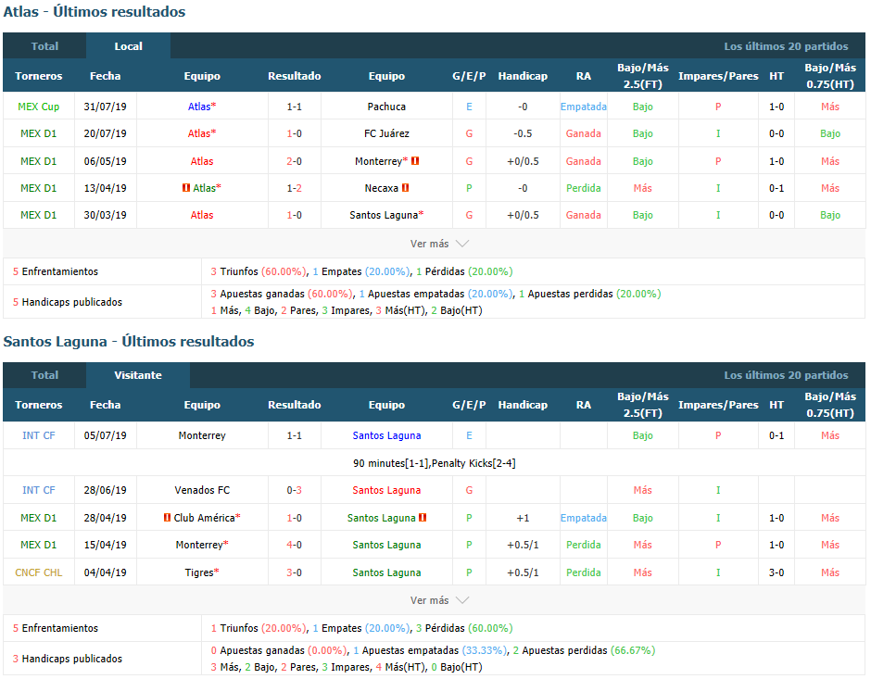Open INT CF link for 05/07/19 match
The width and height of the screenshot is (871, 679).
tap(38, 435)
